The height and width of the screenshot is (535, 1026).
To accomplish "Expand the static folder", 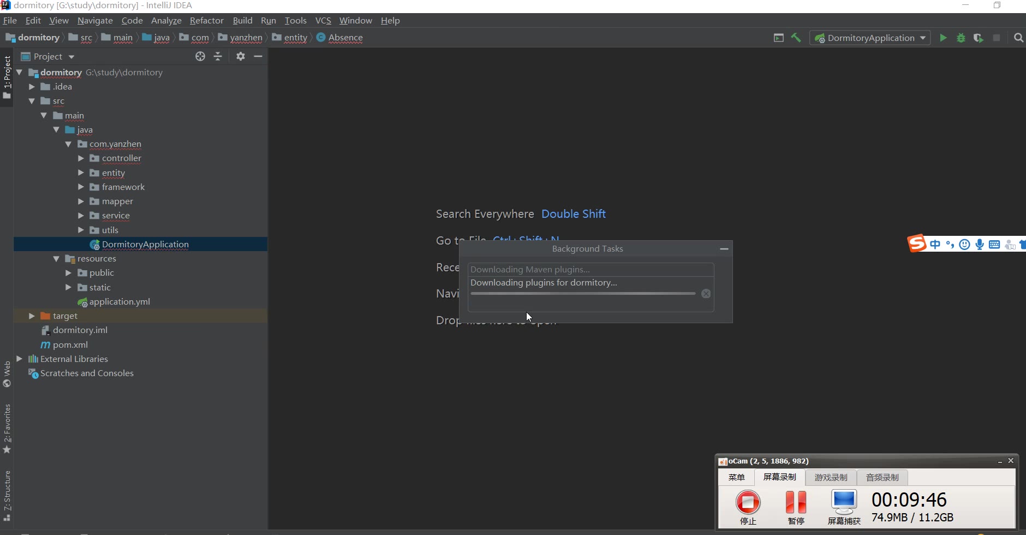I will coord(68,287).
